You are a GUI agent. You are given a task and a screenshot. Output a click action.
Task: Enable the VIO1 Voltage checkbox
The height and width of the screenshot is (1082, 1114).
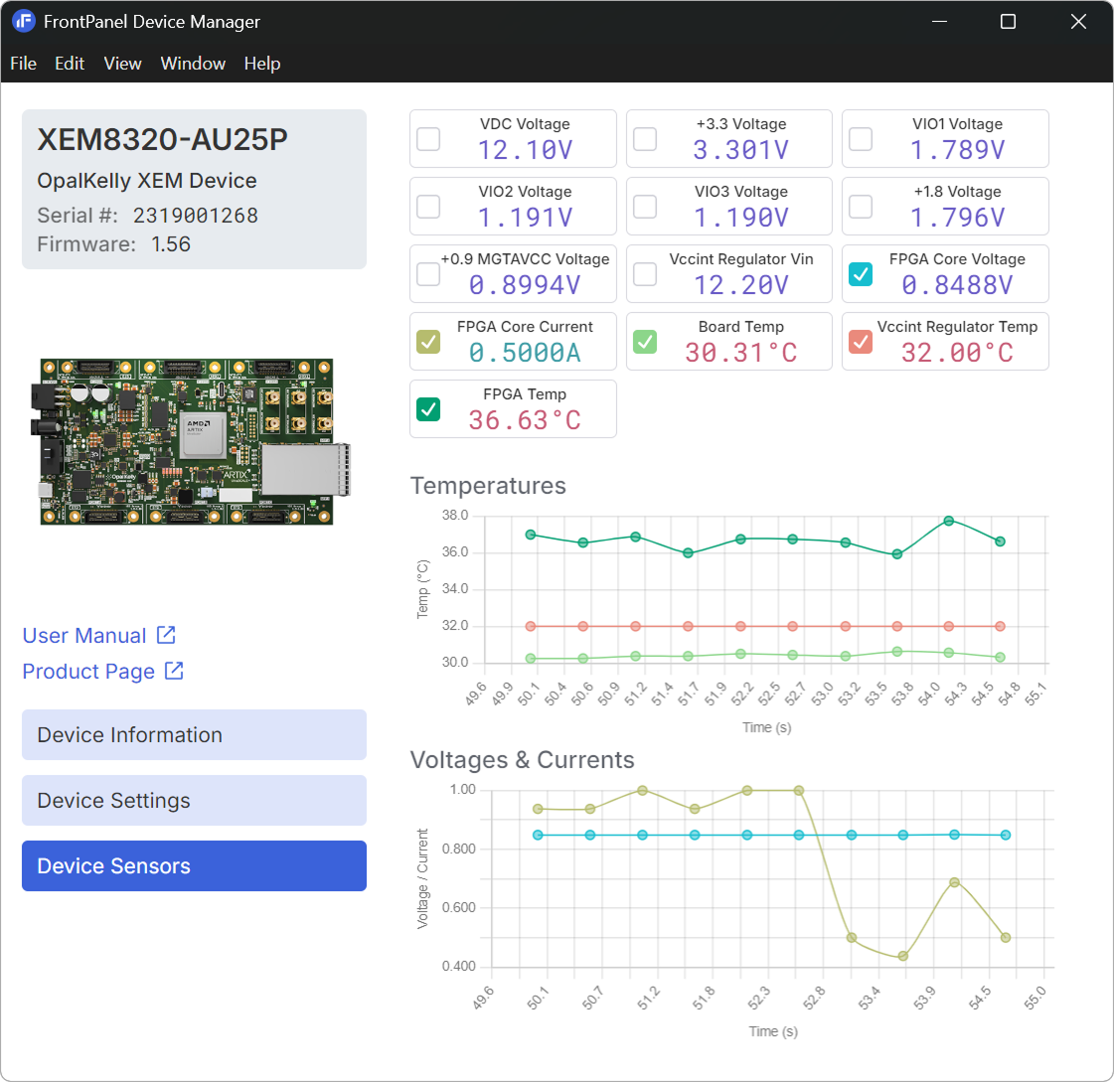click(x=861, y=139)
